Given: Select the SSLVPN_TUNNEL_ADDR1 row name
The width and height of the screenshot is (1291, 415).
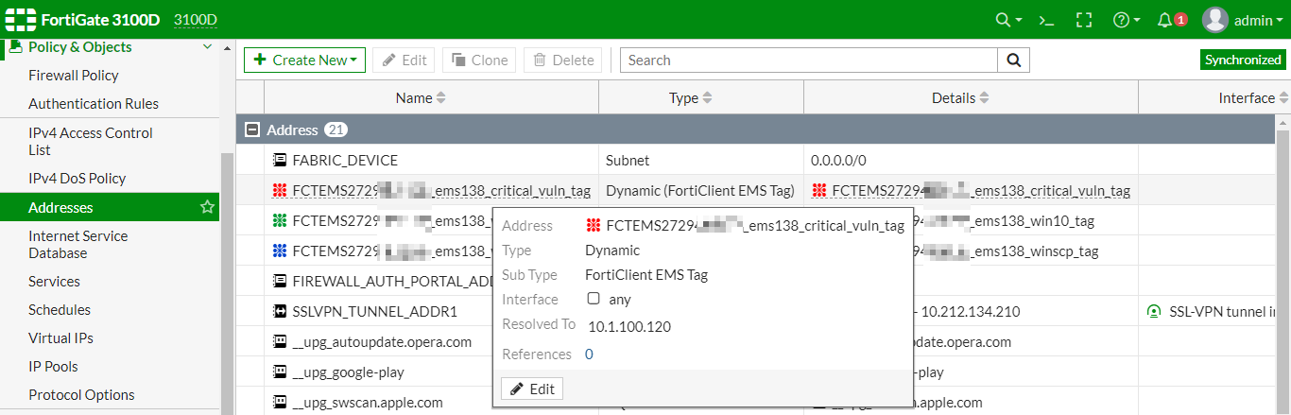Looking at the screenshot, I should pos(375,312).
